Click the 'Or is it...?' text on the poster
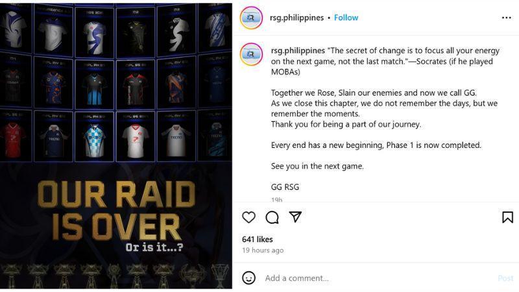519x292 pixels. pos(154,247)
